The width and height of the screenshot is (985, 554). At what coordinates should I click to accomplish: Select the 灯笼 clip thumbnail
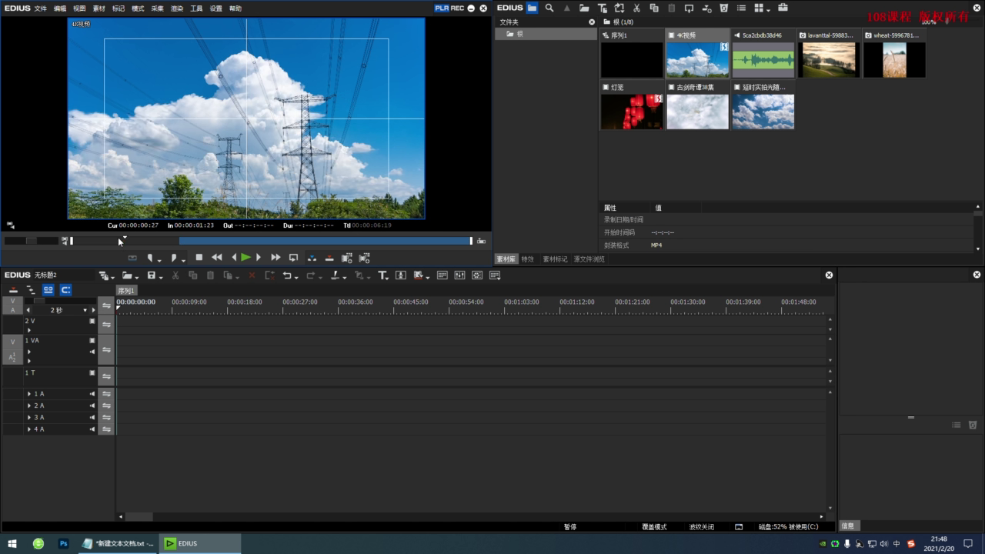pos(632,112)
